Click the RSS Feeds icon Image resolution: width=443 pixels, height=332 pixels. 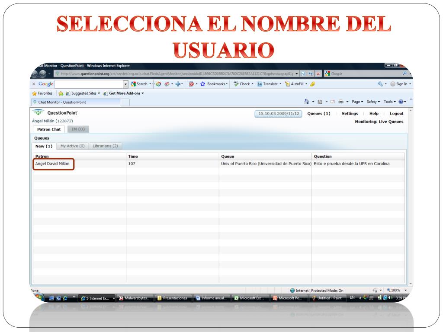320,102
